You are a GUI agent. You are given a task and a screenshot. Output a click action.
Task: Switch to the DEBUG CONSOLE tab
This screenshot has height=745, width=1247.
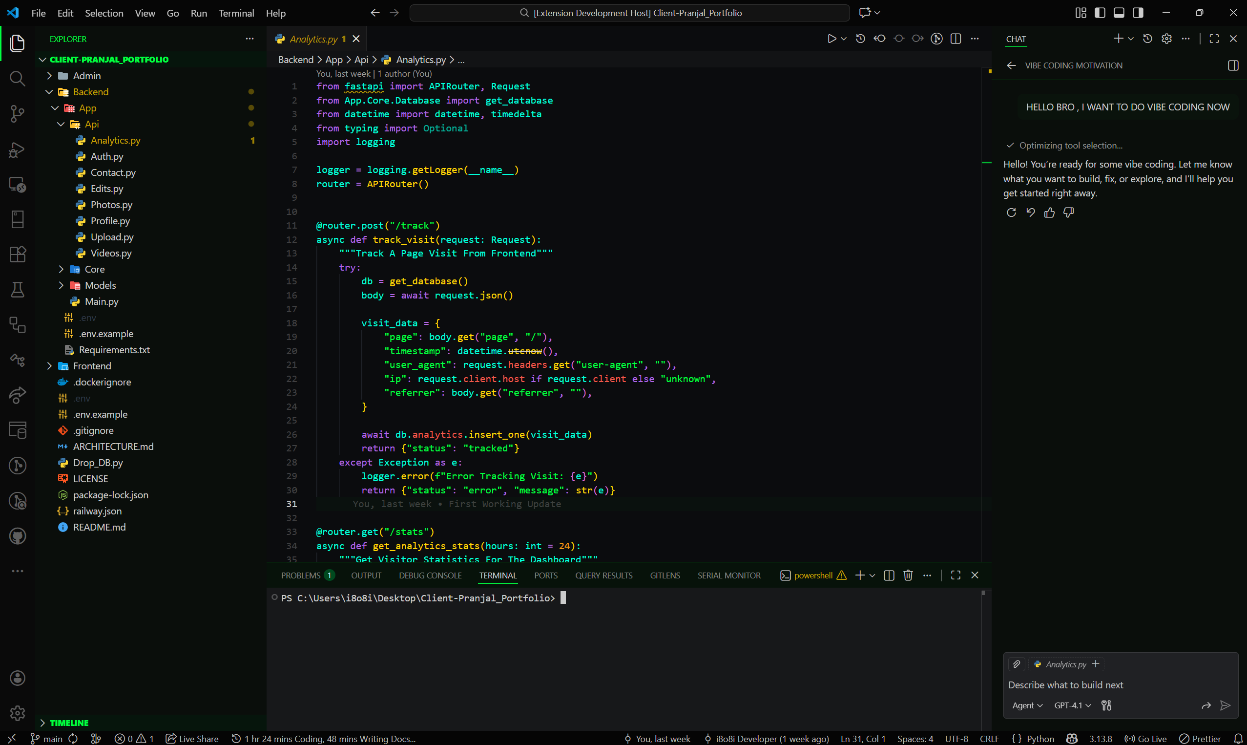point(430,575)
